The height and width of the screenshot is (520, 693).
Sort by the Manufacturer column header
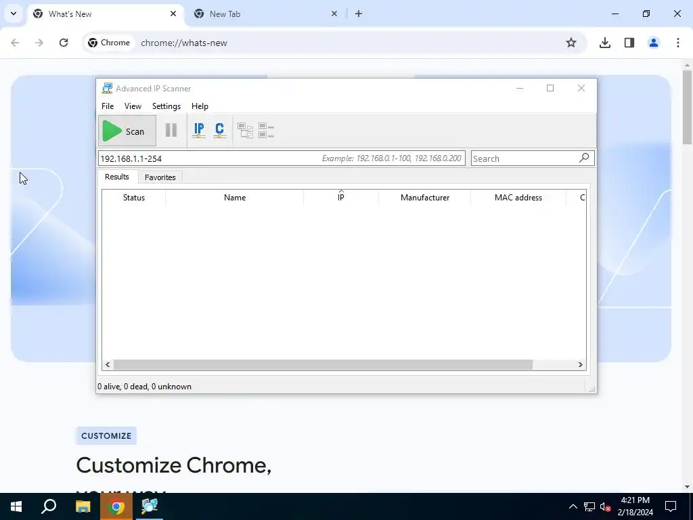425,198
